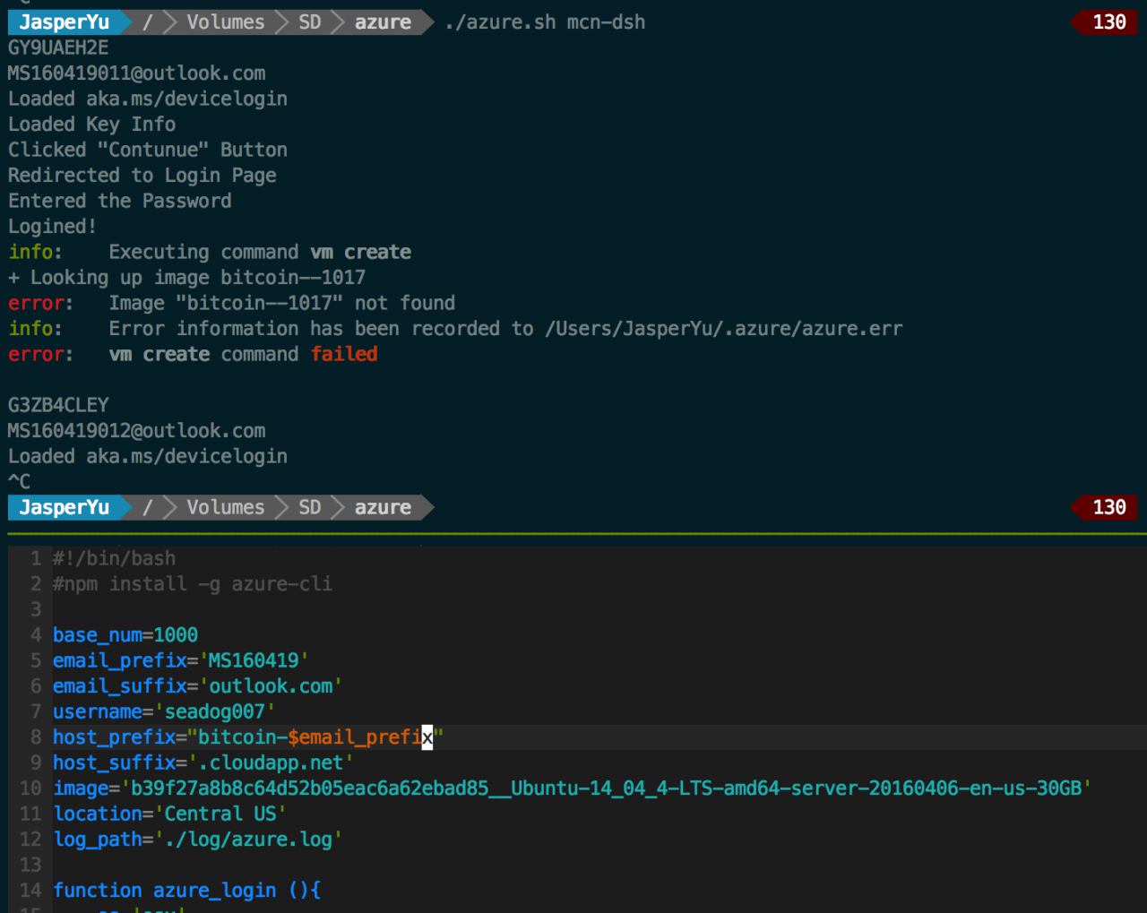1147x913 pixels.
Task: Place cursor on the pane divider line
Action: point(573,534)
